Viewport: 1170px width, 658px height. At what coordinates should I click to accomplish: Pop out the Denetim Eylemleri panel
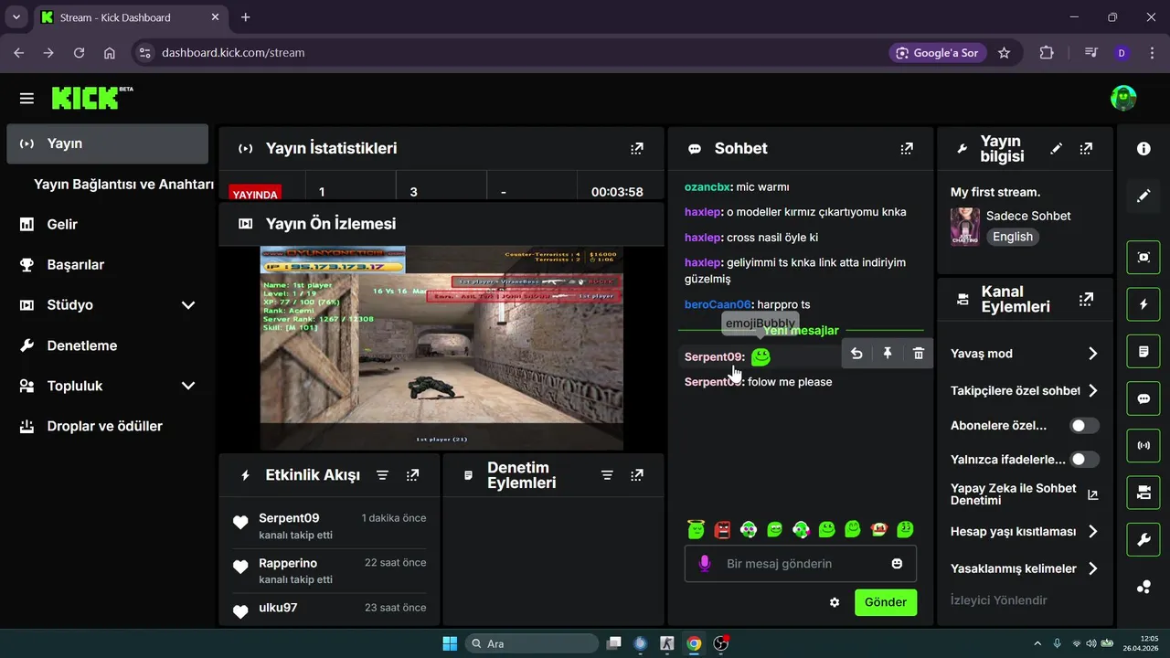(637, 475)
